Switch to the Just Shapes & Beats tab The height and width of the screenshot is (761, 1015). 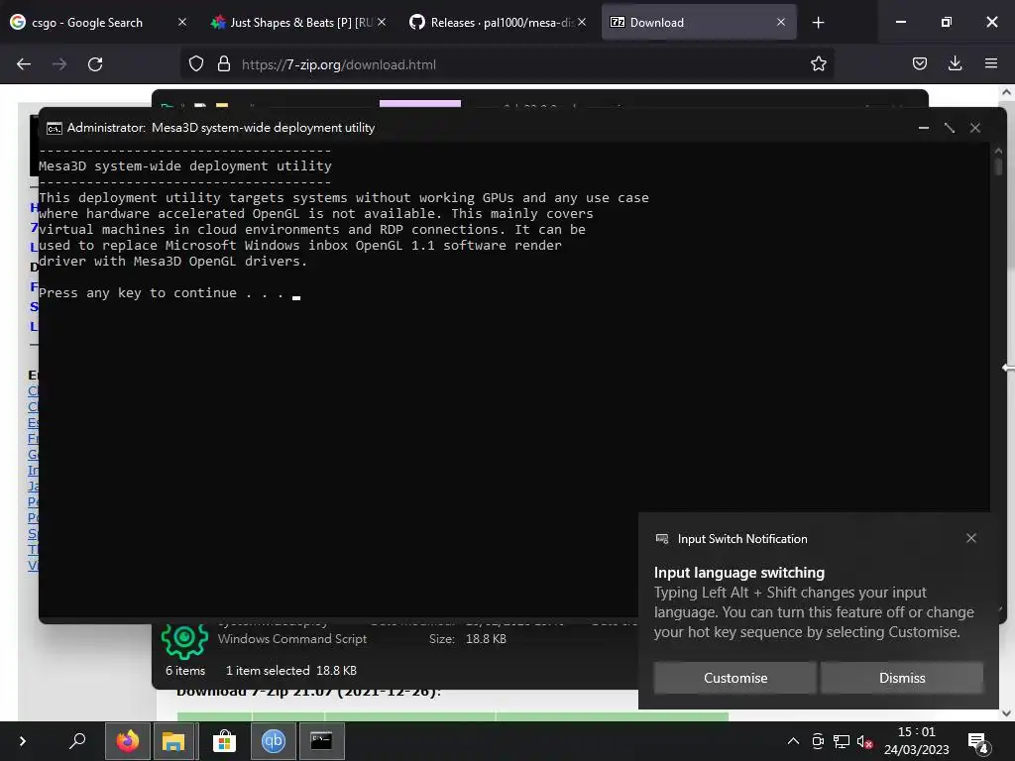coord(297,22)
